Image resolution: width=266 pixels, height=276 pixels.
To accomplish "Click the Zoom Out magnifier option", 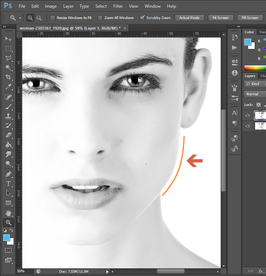I will [39, 18].
